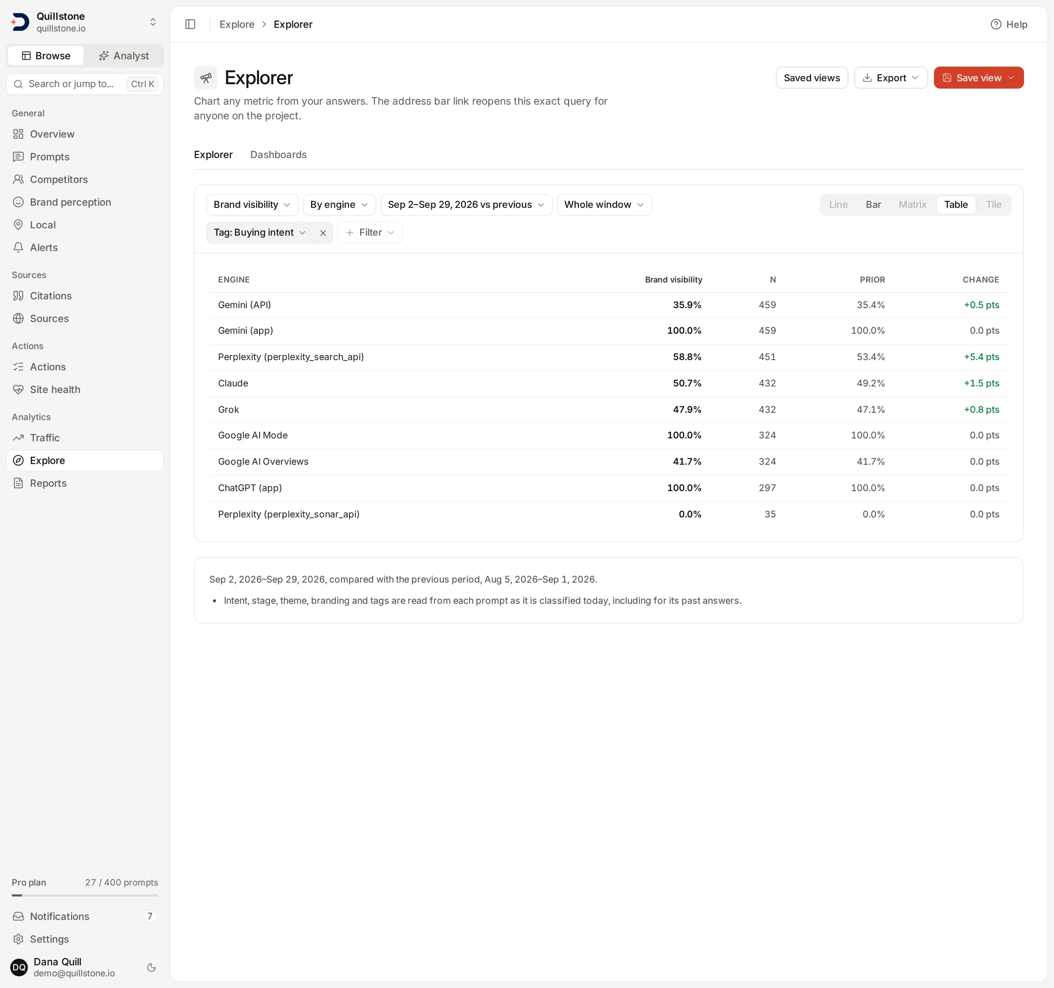The height and width of the screenshot is (988, 1054).
Task: Select the Explorer tab
Action: 213,155
